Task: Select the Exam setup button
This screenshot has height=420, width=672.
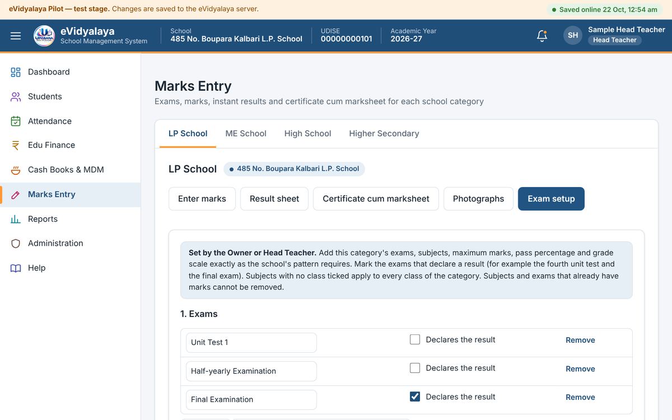Action: click(x=551, y=199)
